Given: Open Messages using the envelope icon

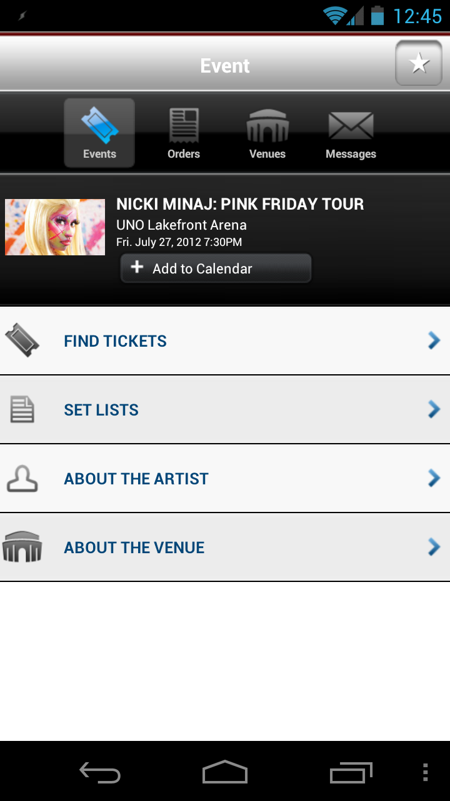Looking at the screenshot, I should pos(351,125).
